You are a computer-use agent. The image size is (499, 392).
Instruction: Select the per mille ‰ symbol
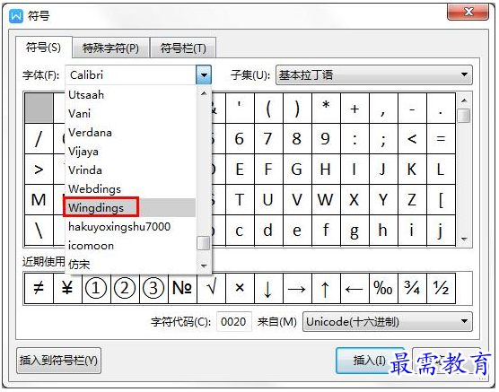[383, 288]
